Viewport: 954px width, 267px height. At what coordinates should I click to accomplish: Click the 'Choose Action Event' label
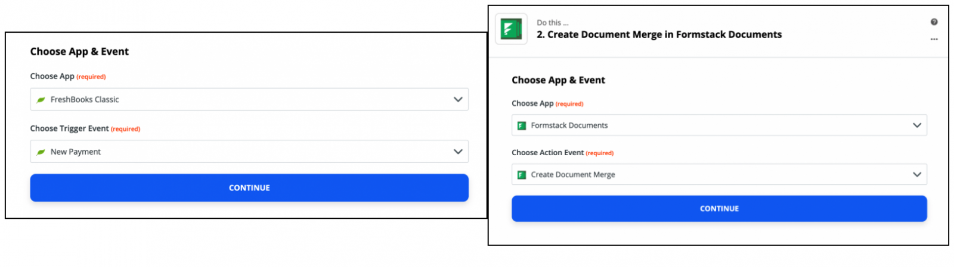[547, 153]
